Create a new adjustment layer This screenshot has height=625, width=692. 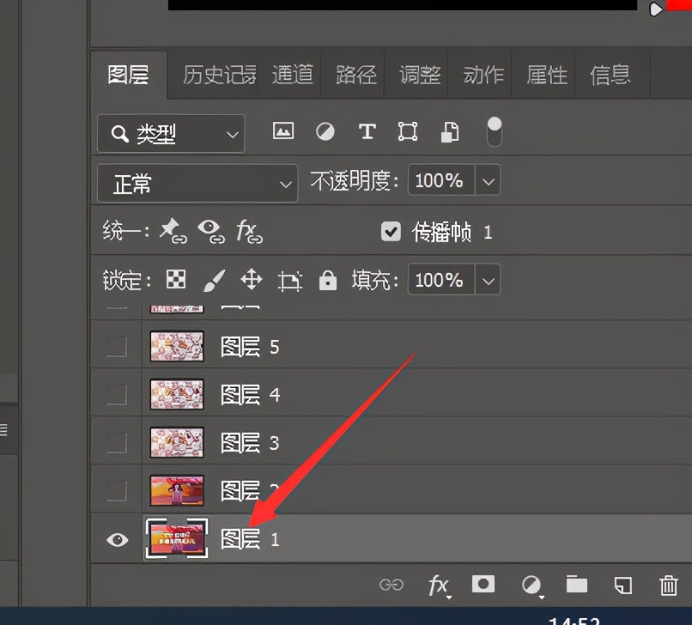pos(531,585)
